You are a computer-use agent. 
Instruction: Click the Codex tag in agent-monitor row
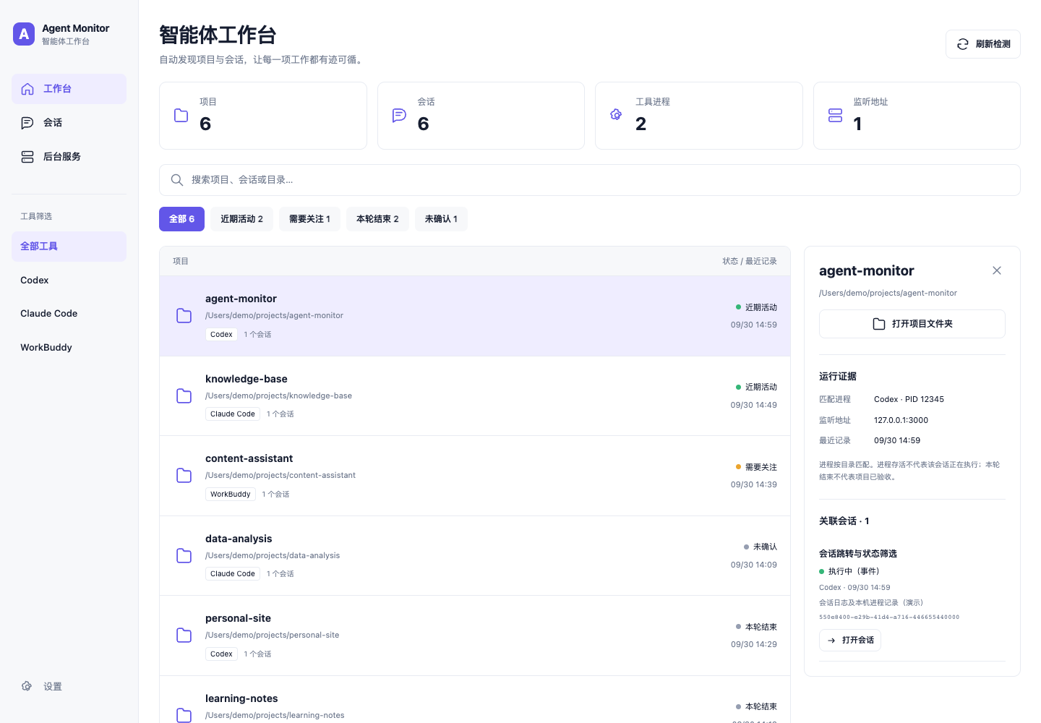221,335
